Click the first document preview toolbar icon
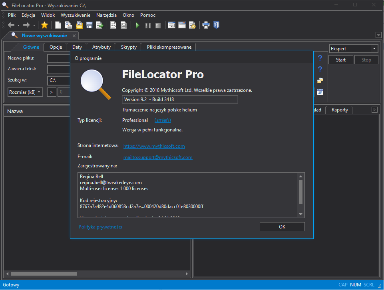 click(x=113, y=25)
